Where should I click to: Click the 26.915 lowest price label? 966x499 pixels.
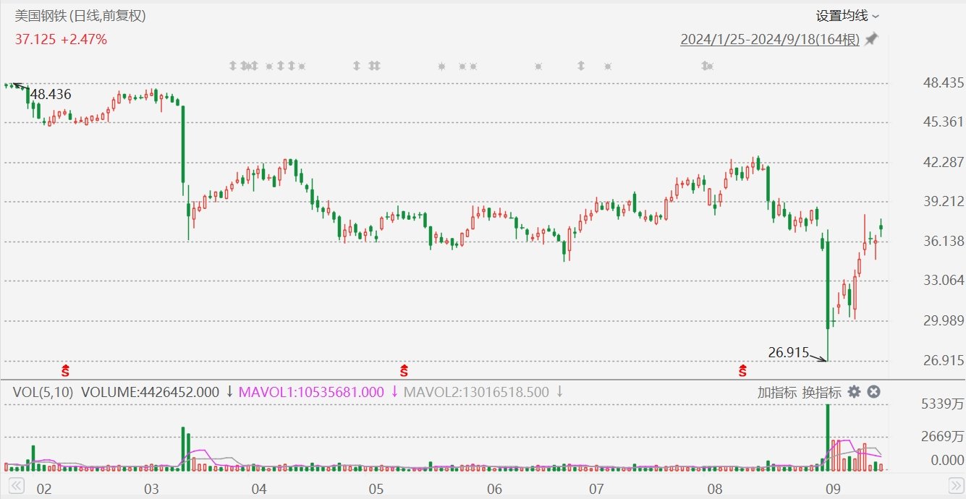click(788, 353)
